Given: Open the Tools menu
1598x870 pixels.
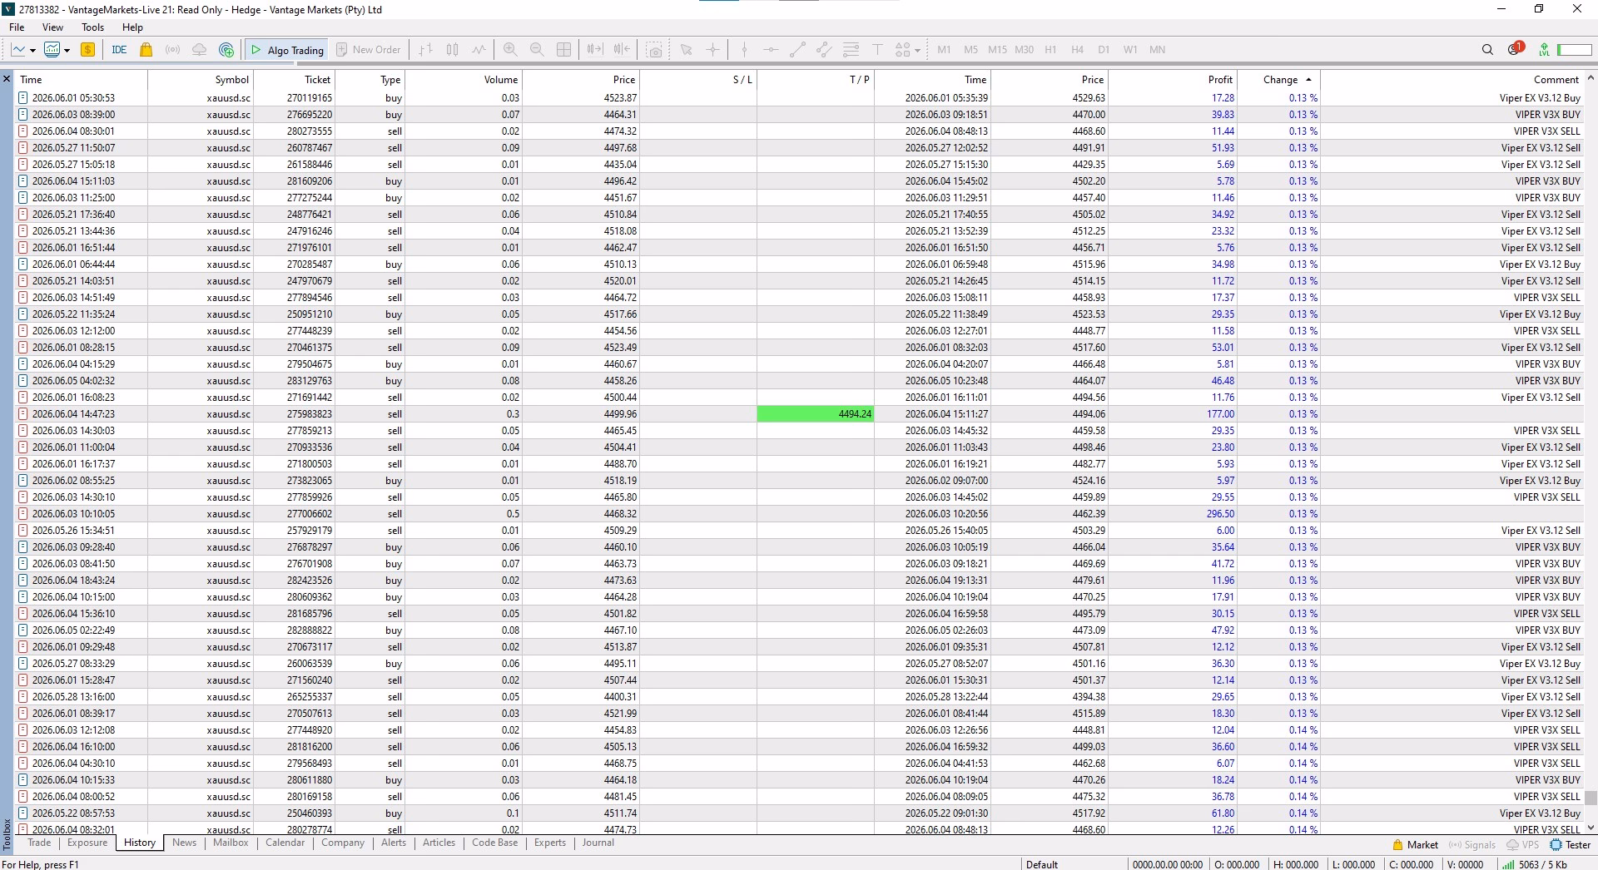Looking at the screenshot, I should pyautogui.click(x=92, y=27).
